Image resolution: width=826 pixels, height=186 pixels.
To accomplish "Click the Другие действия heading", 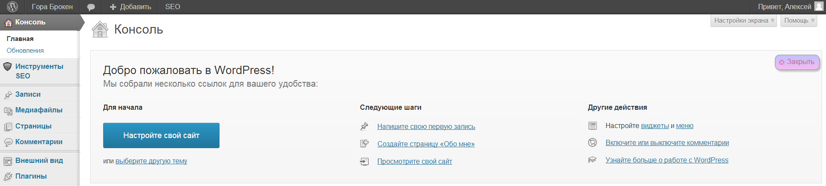I will (x=617, y=108).
